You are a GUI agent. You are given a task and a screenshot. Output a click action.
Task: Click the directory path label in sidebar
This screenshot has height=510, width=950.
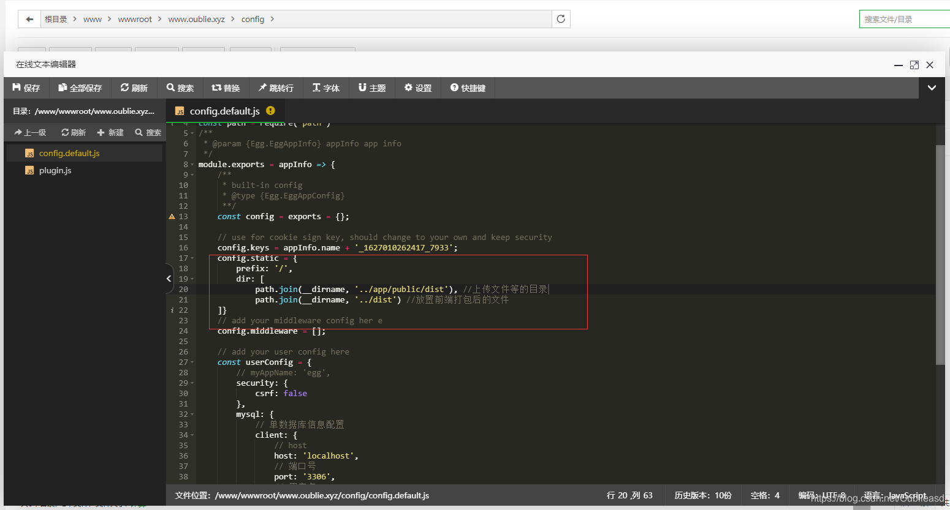coord(83,111)
